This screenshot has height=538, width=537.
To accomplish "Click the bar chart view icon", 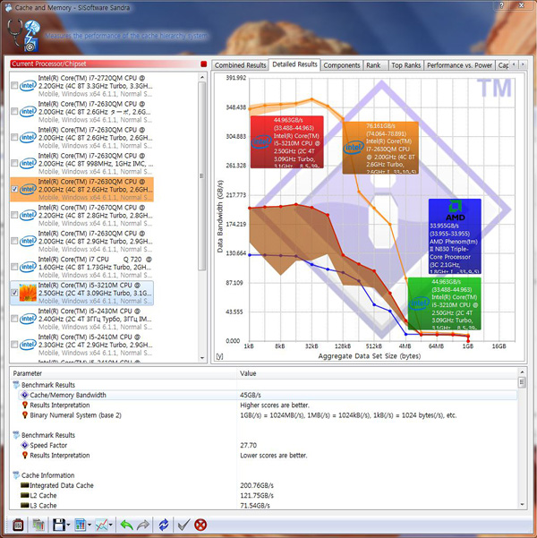I will 81,525.
